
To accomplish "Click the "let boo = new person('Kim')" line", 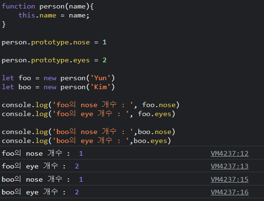I will 58,87.
